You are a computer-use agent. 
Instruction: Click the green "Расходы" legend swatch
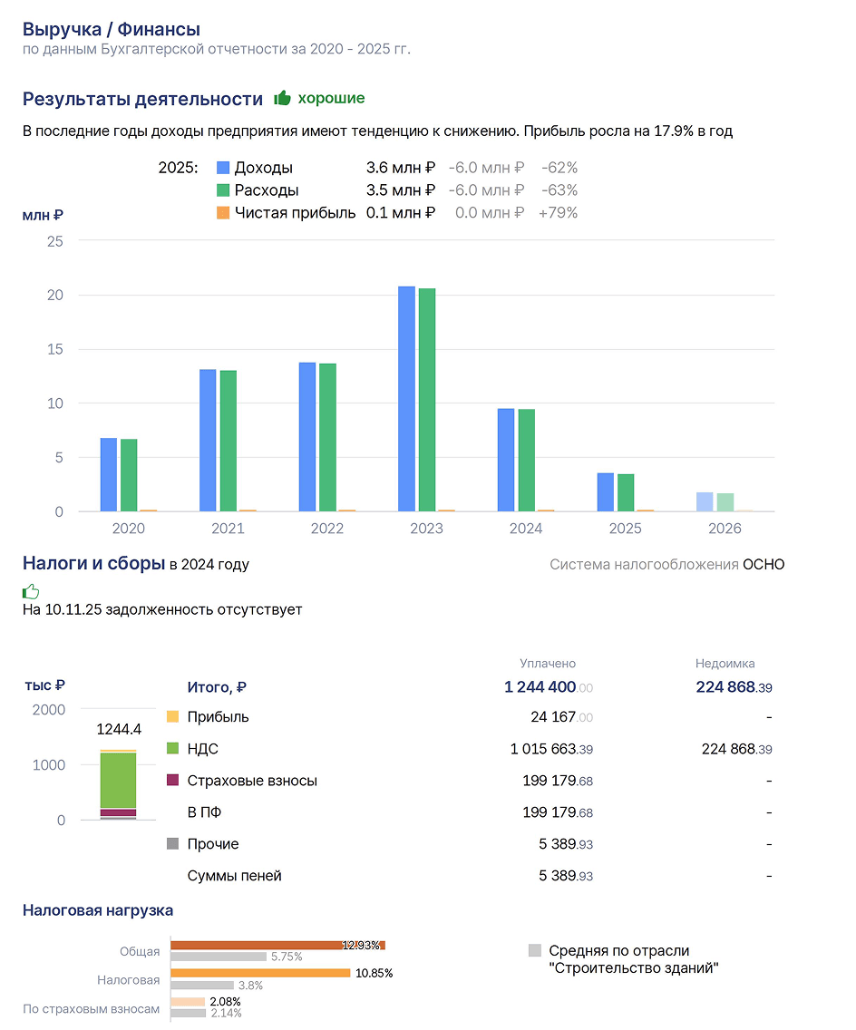click(x=223, y=189)
